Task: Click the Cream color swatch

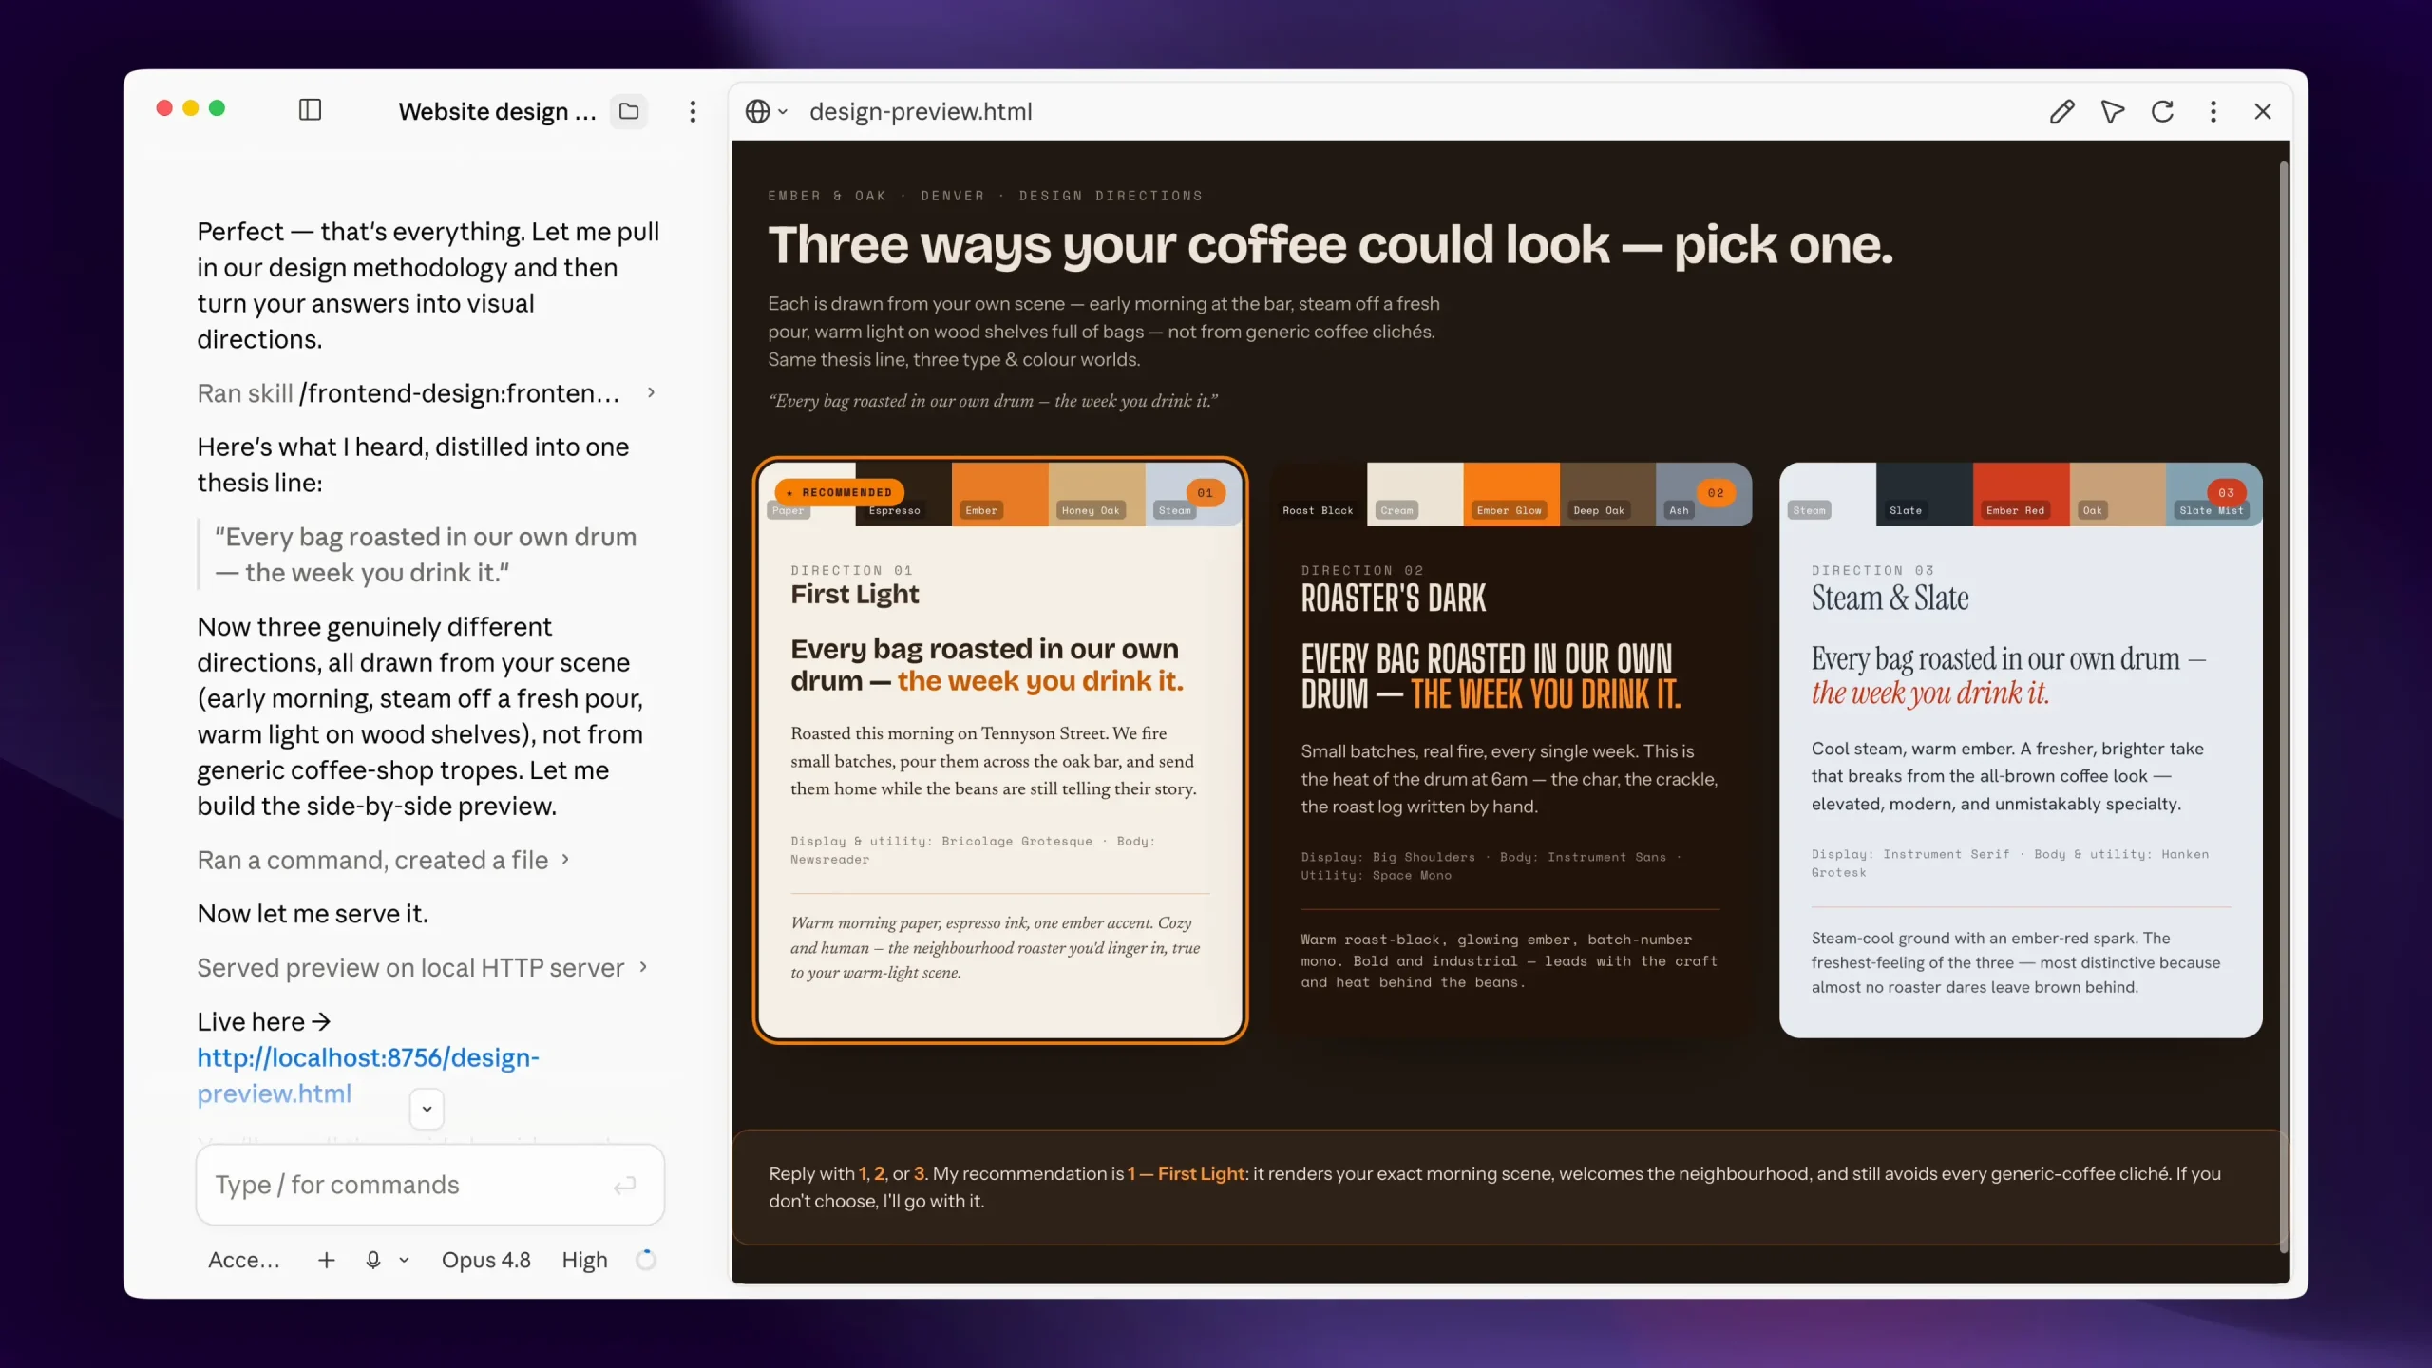Action: [1415, 494]
